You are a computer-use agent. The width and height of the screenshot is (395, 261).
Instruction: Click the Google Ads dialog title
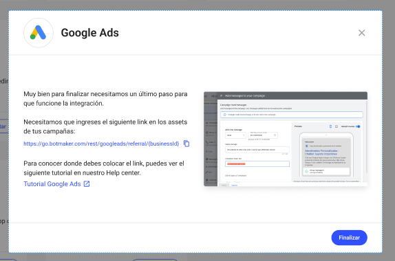pyautogui.click(x=89, y=33)
